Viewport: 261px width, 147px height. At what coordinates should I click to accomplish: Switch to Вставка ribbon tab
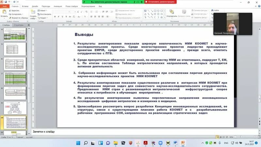point(25,6)
